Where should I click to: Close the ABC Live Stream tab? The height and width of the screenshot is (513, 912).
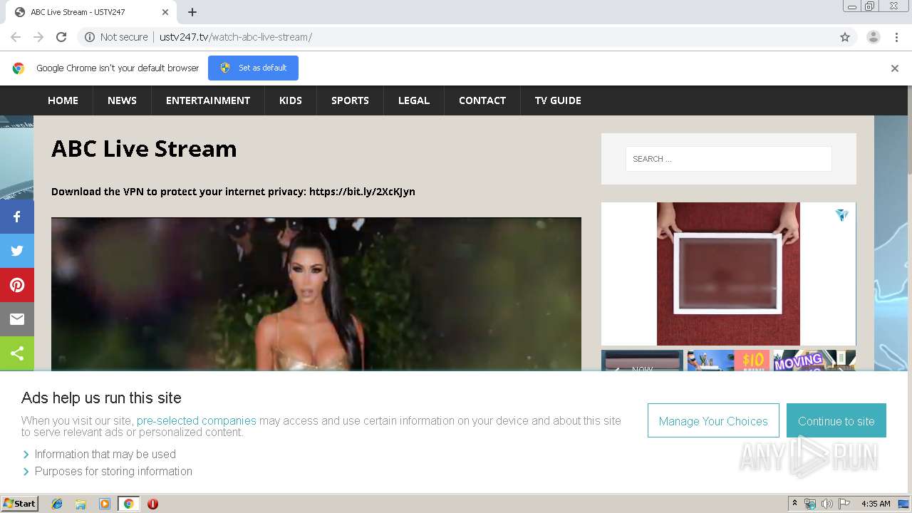pyautogui.click(x=165, y=12)
